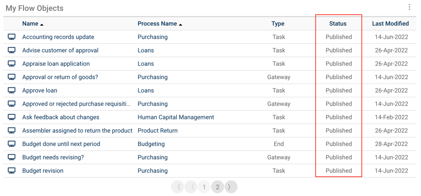The width and height of the screenshot is (421, 196).
Task: Go to next page arrow
Action: point(230,187)
